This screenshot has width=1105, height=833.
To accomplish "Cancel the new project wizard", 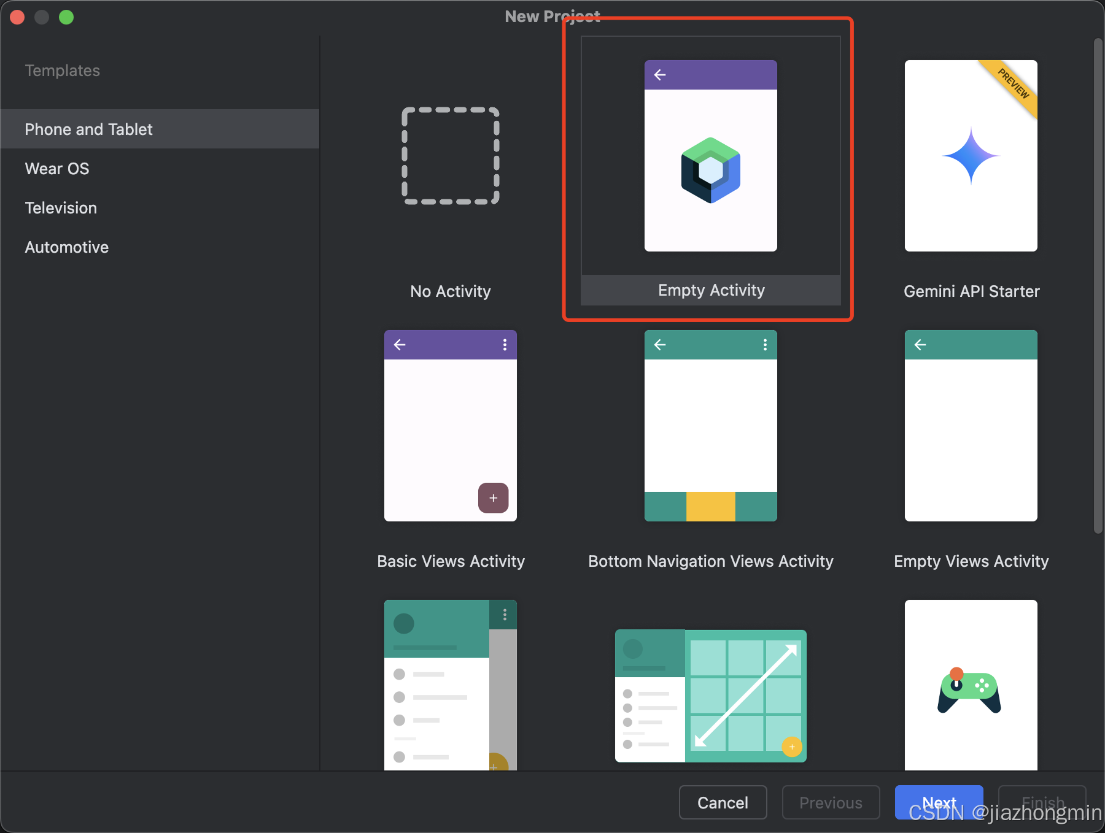I will [x=723, y=802].
